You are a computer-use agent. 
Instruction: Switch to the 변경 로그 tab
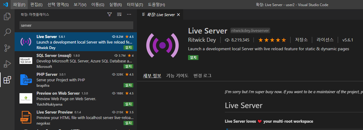pyautogui.click(x=203, y=76)
